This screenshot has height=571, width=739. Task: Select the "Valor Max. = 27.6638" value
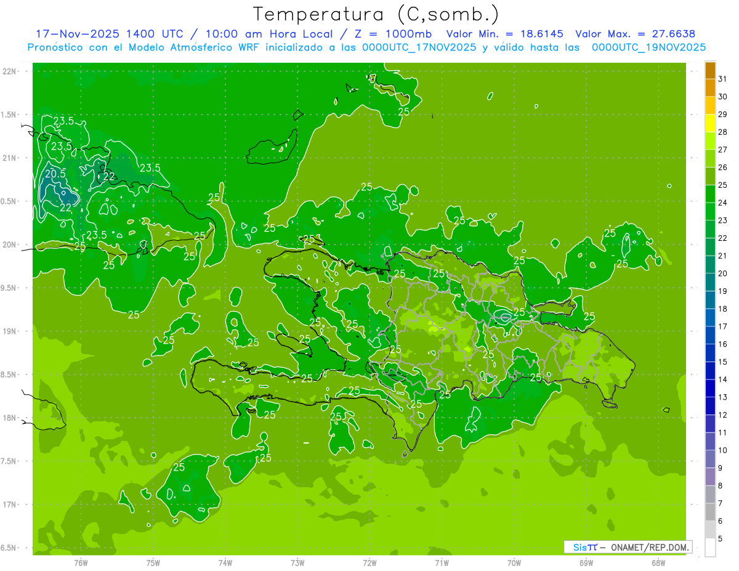click(x=635, y=34)
